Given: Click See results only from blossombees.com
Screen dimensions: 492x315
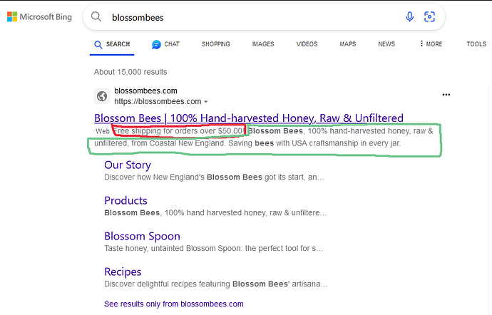Looking at the screenshot, I should pos(174,304).
